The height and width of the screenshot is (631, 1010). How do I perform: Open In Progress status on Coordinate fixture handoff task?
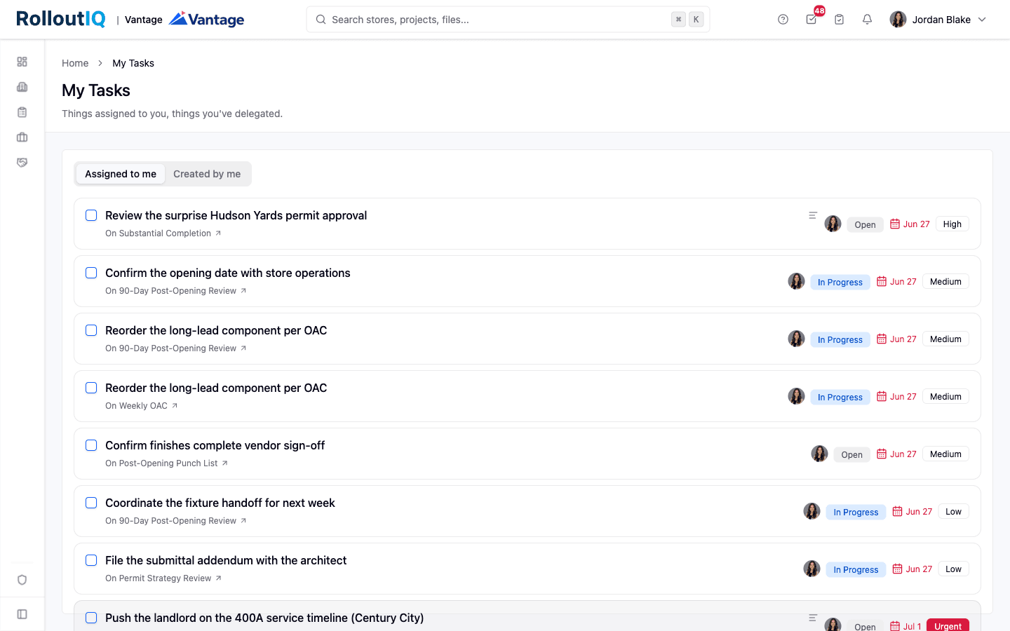click(856, 512)
